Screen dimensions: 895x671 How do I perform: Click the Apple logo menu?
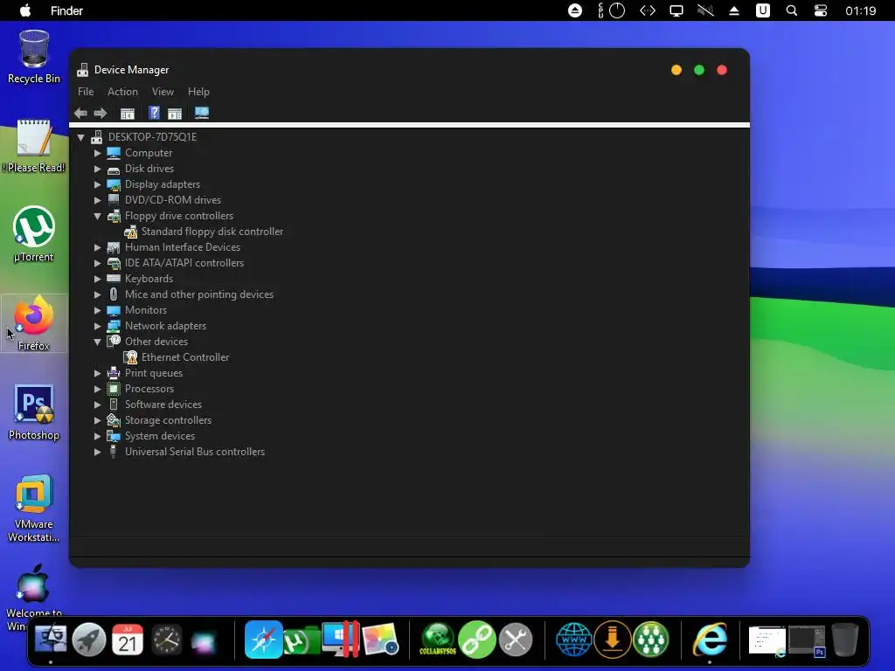tap(25, 10)
